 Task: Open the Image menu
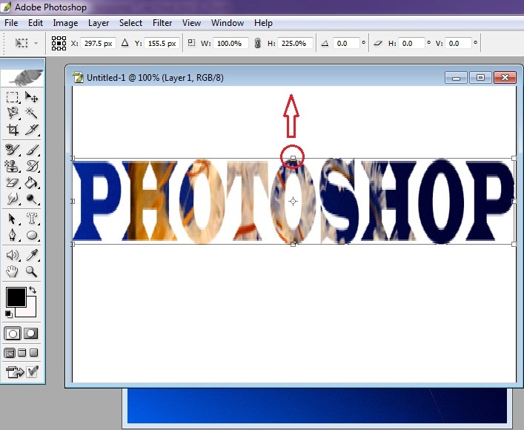[65, 23]
